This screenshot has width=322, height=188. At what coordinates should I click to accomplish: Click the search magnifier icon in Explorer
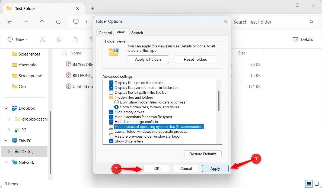[311, 22]
